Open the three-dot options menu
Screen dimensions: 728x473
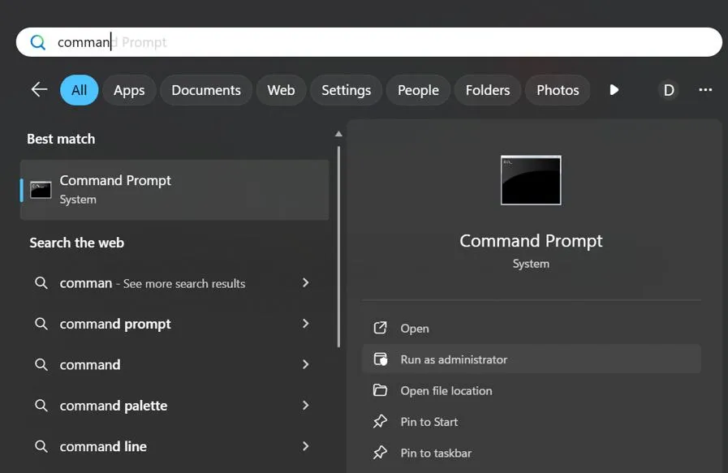click(705, 89)
